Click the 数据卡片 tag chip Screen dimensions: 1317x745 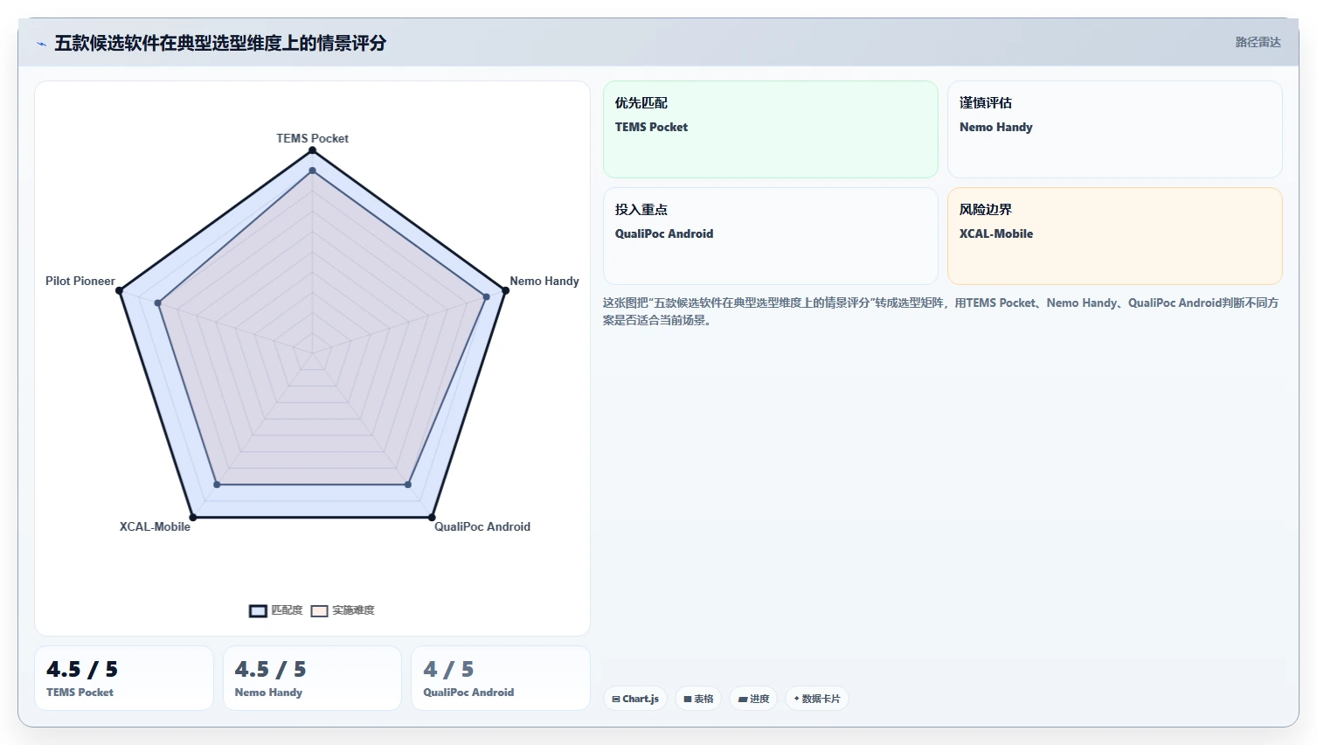816,699
